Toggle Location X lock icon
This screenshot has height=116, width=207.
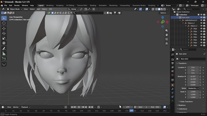pos(200,68)
